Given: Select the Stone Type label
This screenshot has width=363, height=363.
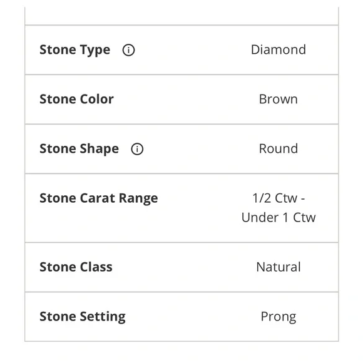Looking at the screenshot, I should coord(74,50).
